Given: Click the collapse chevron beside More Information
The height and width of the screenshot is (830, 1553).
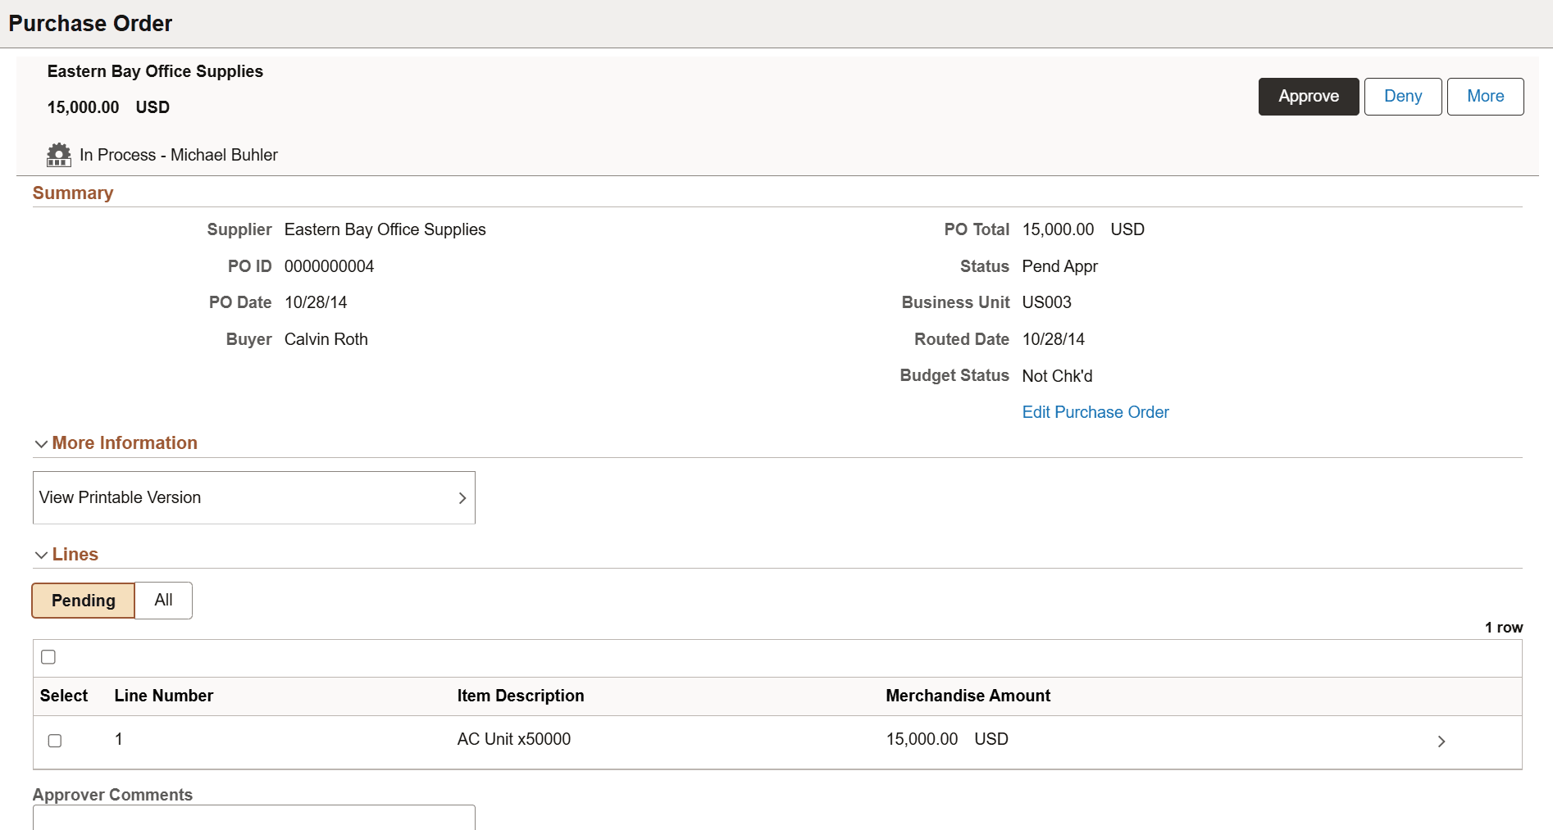Looking at the screenshot, I should [x=41, y=443].
